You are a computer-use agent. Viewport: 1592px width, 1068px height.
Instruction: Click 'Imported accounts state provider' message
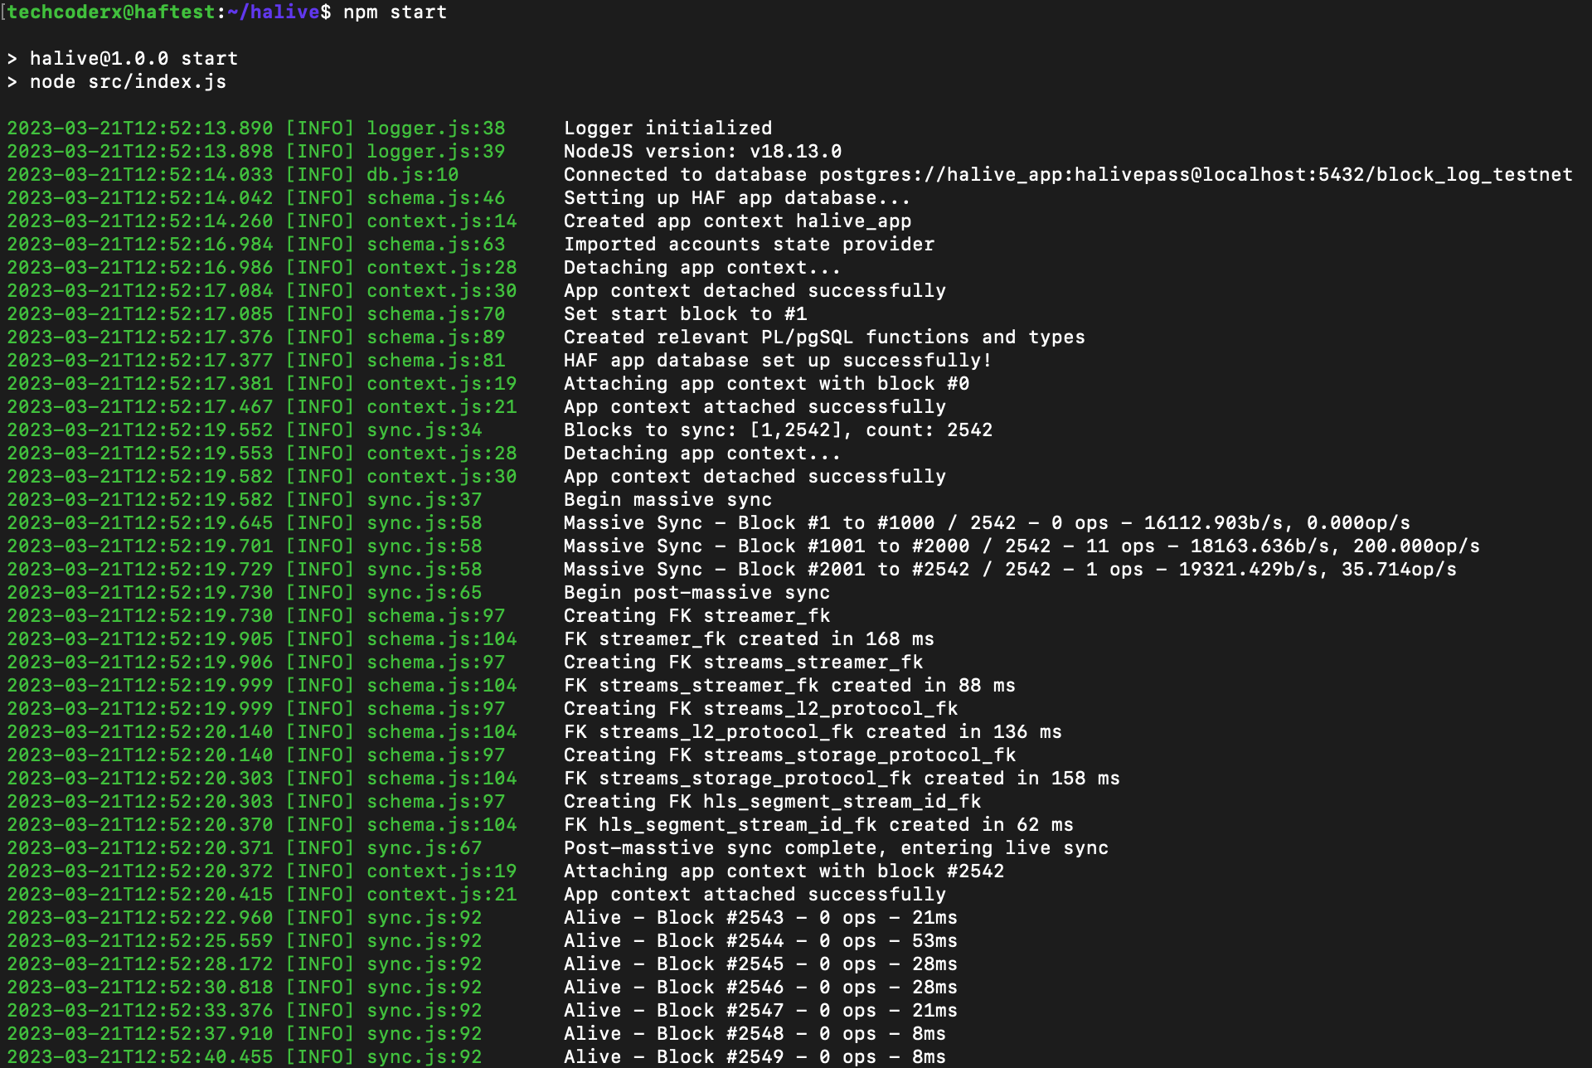[750, 245]
